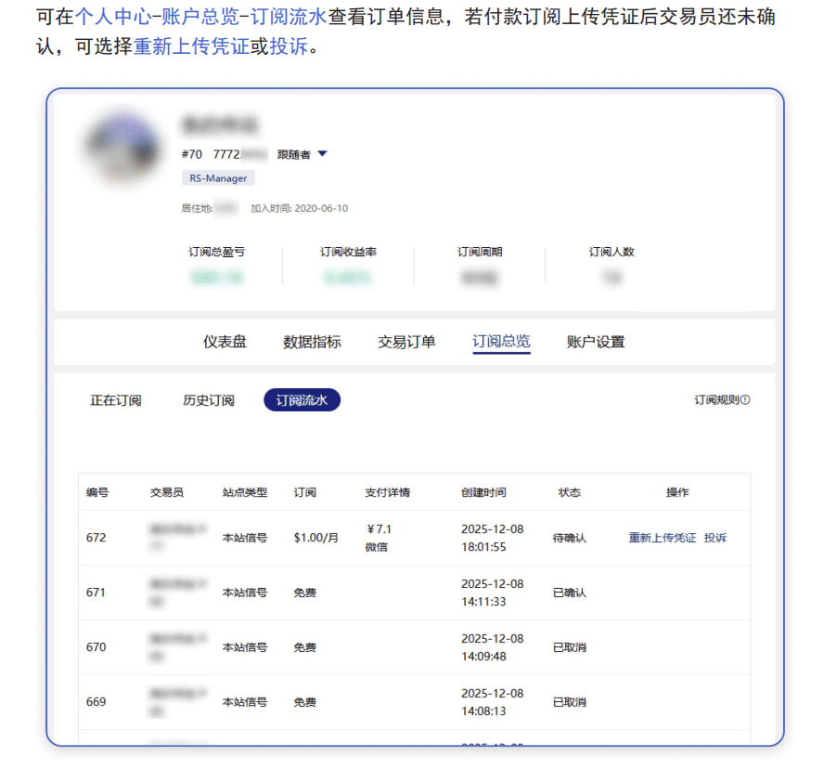Select the 订阅总览 tab
824x769 pixels.
coord(501,342)
